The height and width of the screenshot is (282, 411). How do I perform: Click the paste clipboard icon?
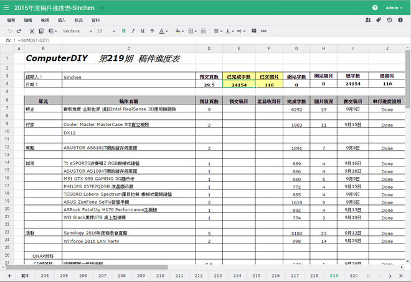(51, 31)
